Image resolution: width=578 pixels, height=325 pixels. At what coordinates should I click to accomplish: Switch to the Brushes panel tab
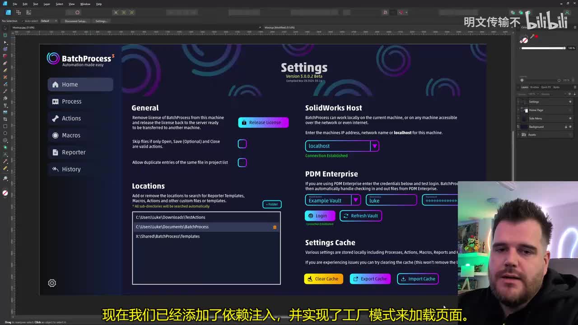(535, 87)
